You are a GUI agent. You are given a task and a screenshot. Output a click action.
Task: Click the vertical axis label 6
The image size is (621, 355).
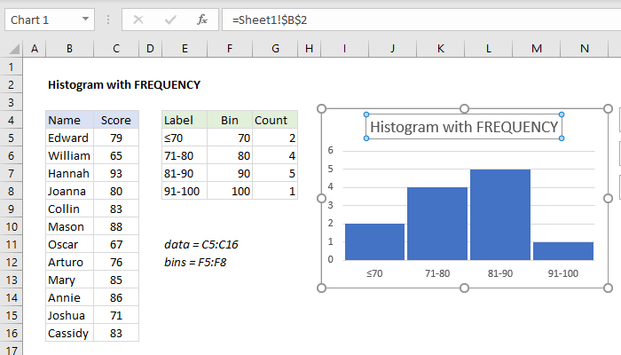coord(330,150)
